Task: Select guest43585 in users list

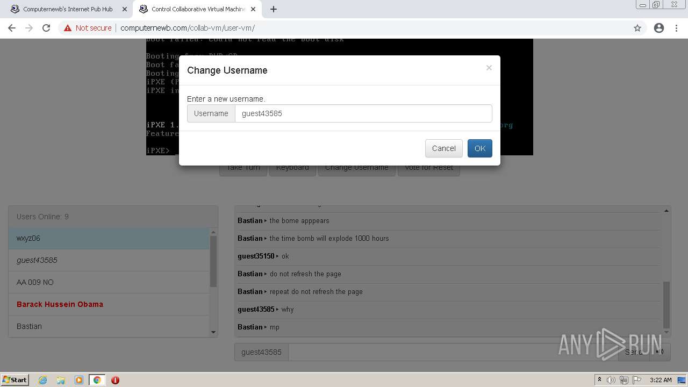Action: pyautogui.click(x=109, y=260)
